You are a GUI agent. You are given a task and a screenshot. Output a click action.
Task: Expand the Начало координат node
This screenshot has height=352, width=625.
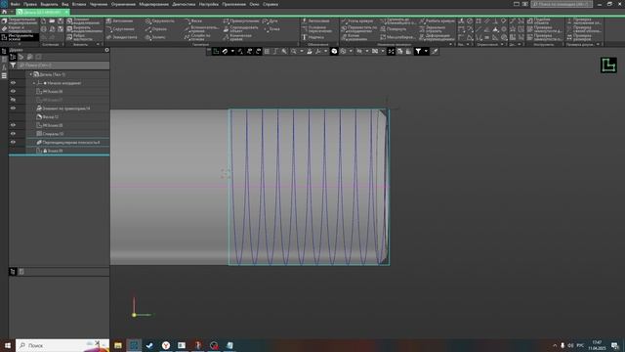[34, 83]
